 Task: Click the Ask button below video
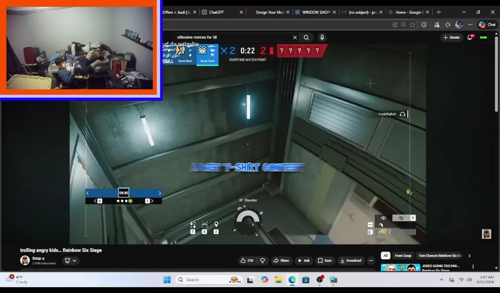tap(304, 260)
